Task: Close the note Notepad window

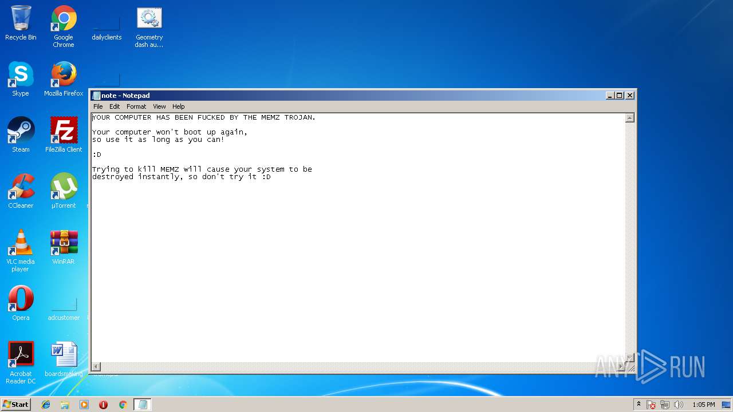Action: pos(630,96)
